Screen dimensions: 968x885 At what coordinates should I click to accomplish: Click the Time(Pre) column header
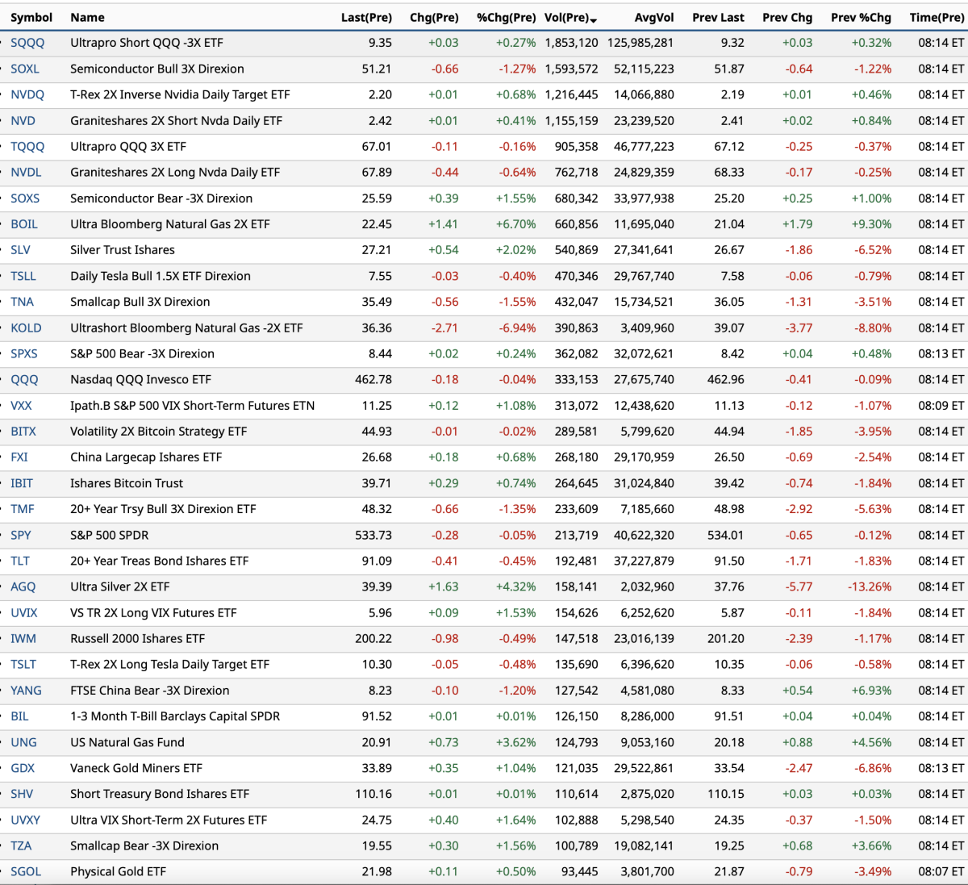click(x=936, y=18)
